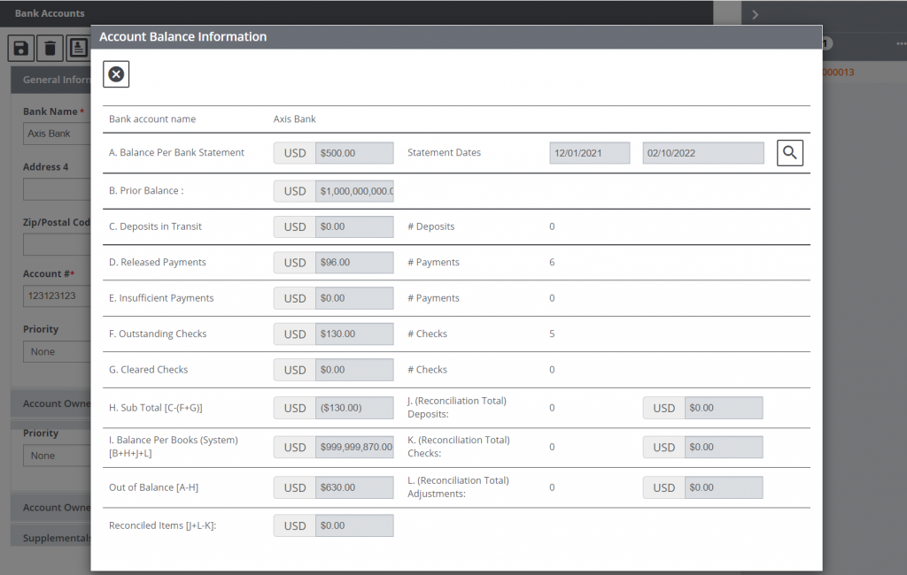
Task: Click the delete trash can icon
Action: [x=50, y=49]
